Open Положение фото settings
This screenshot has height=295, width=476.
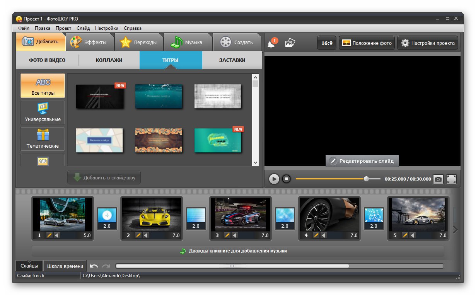pyautogui.click(x=367, y=43)
